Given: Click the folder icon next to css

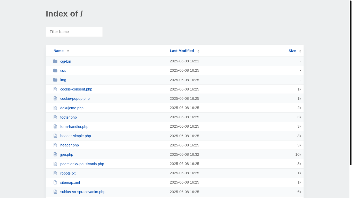Looking at the screenshot, I should (x=55, y=71).
